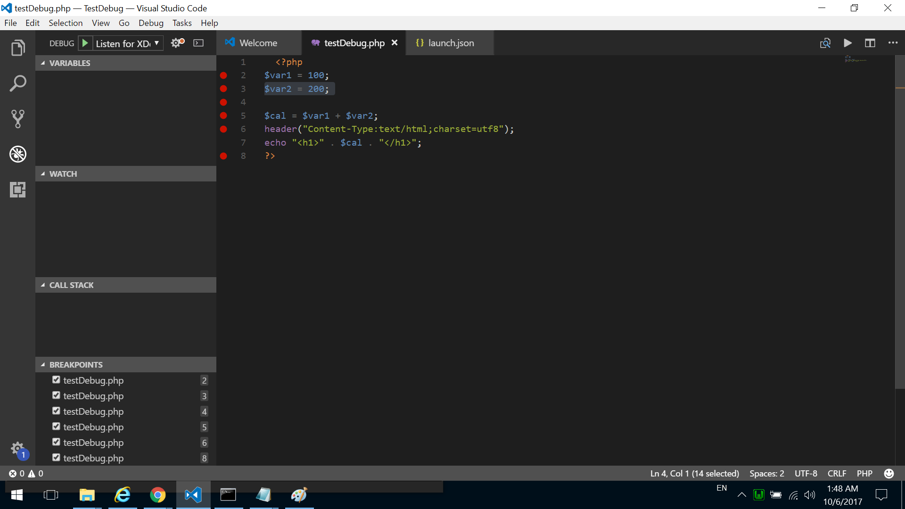This screenshot has width=905, height=509.
Task: Uncheck testDebug.php breakpoint on line 4
Action: click(56, 411)
